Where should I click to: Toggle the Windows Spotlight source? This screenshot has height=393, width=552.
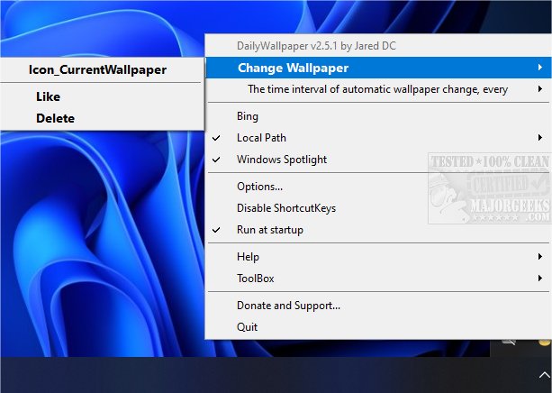[x=378, y=160]
